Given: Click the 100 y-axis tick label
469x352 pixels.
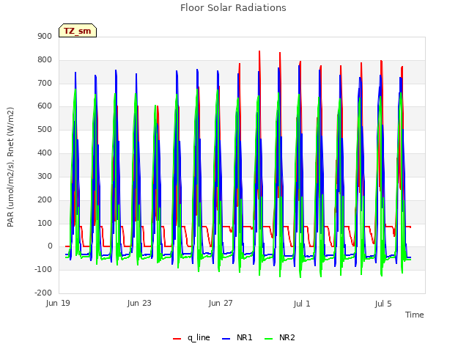Looking at the screenshot, I should (45, 223).
